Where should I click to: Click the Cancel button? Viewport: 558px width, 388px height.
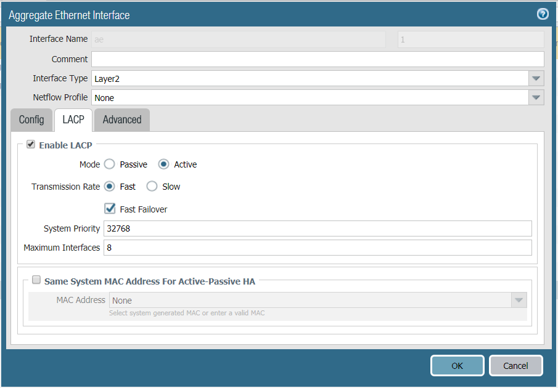tap(515, 365)
